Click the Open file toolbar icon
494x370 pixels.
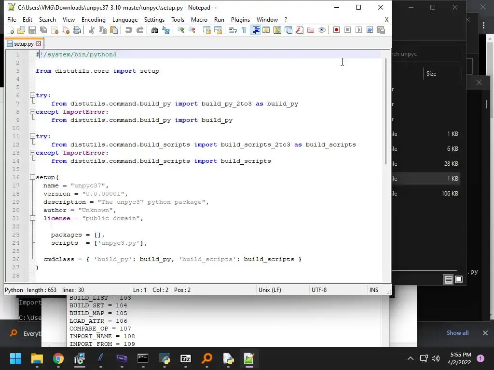point(21,30)
